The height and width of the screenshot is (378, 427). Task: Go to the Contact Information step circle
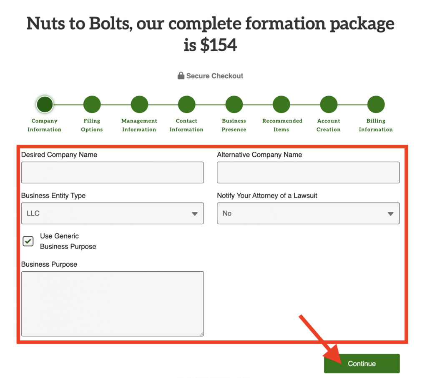[x=186, y=104]
